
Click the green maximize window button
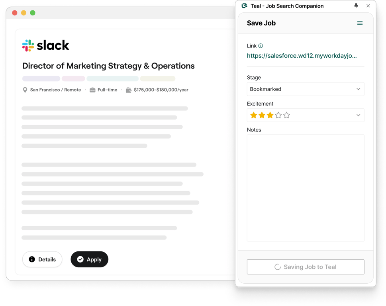tap(33, 13)
